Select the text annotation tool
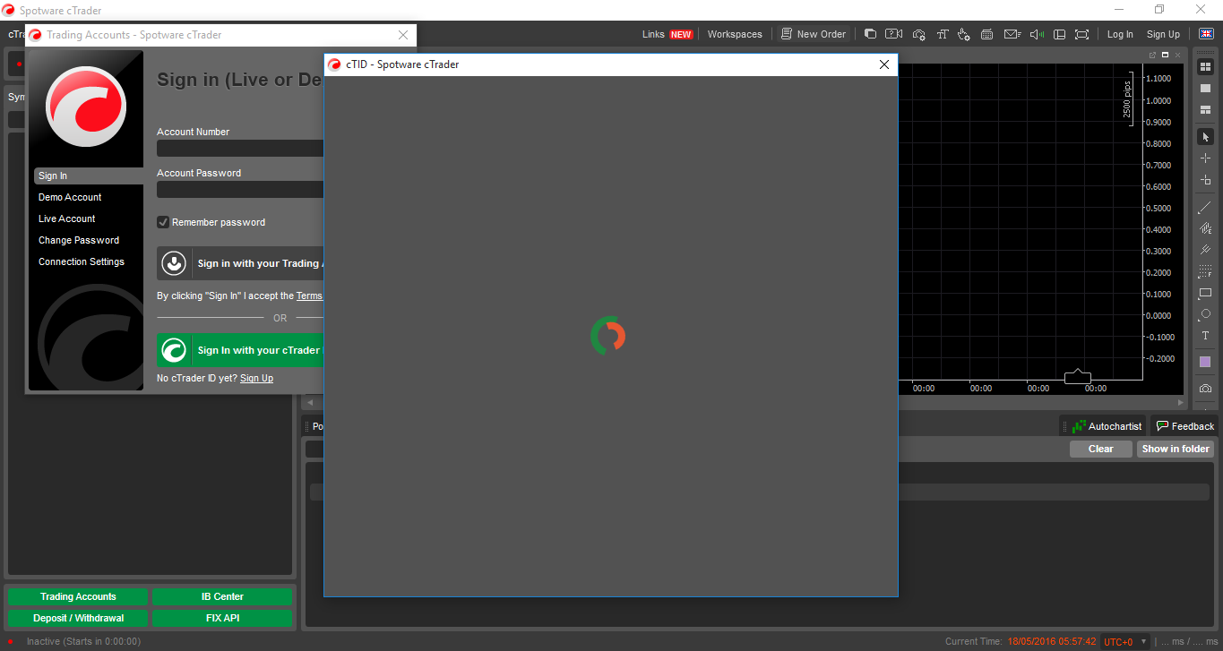Screen dimensions: 1223x651 pyautogui.click(x=1205, y=336)
